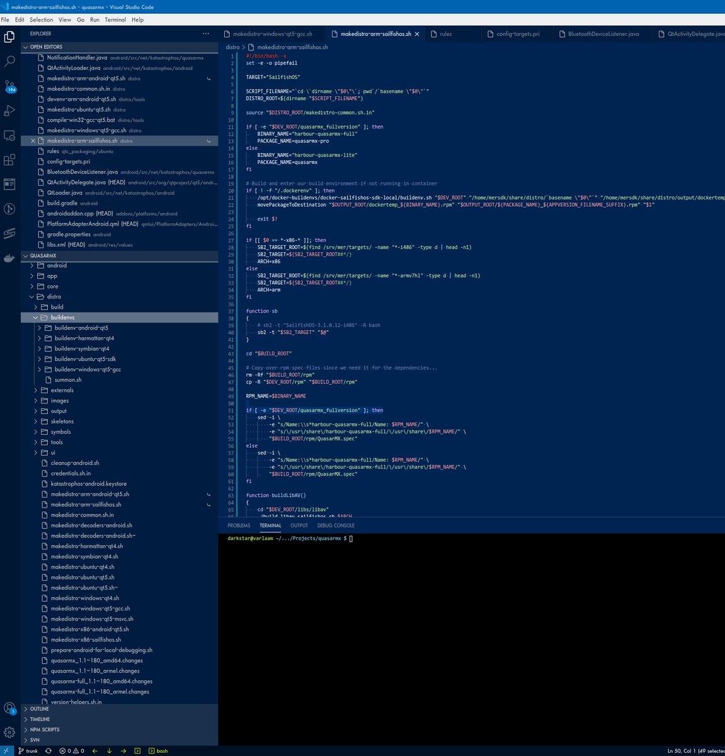Open prepare-android-for-local-debugging.sh file

pyautogui.click(x=120, y=650)
